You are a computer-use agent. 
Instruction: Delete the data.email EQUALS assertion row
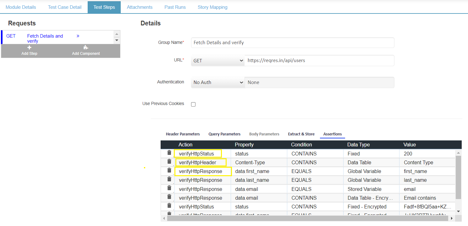click(x=169, y=188)
